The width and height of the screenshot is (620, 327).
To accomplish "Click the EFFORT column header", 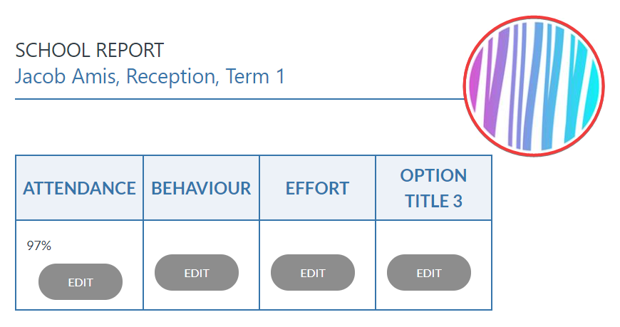I will click(x=318, y=188).
